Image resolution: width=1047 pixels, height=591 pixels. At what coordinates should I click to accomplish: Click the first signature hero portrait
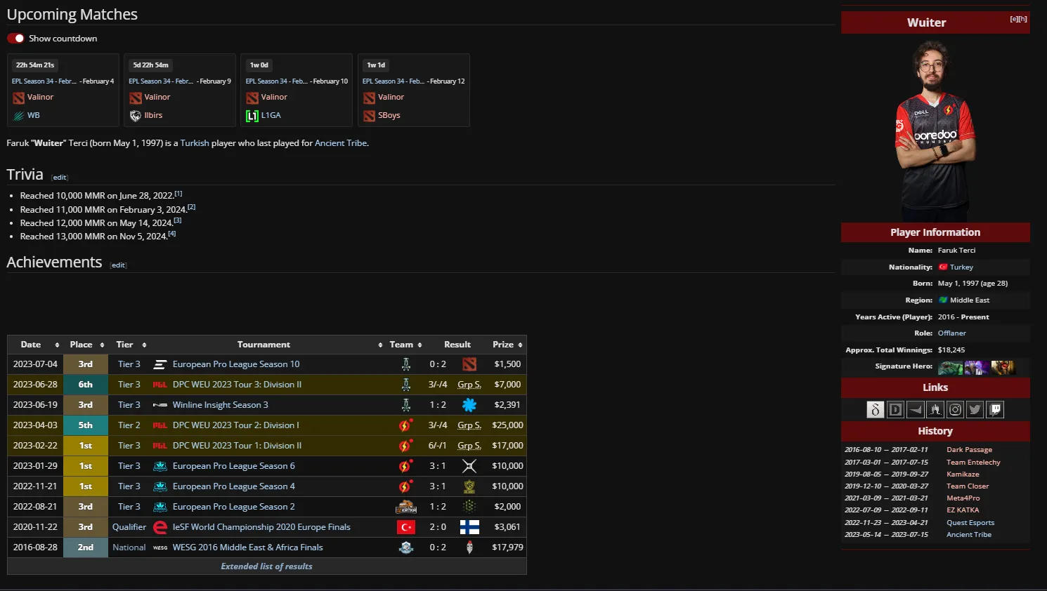point(950,367)
